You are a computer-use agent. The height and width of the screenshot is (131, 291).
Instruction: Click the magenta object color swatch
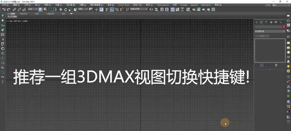pos(284,27)
